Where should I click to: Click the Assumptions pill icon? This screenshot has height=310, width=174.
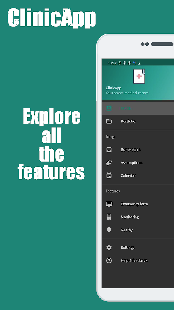pyautogui.click(x=109, y=163)
